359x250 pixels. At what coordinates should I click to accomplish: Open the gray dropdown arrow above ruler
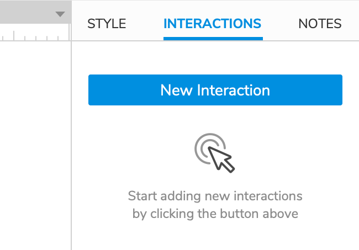(x=60, y=14)
